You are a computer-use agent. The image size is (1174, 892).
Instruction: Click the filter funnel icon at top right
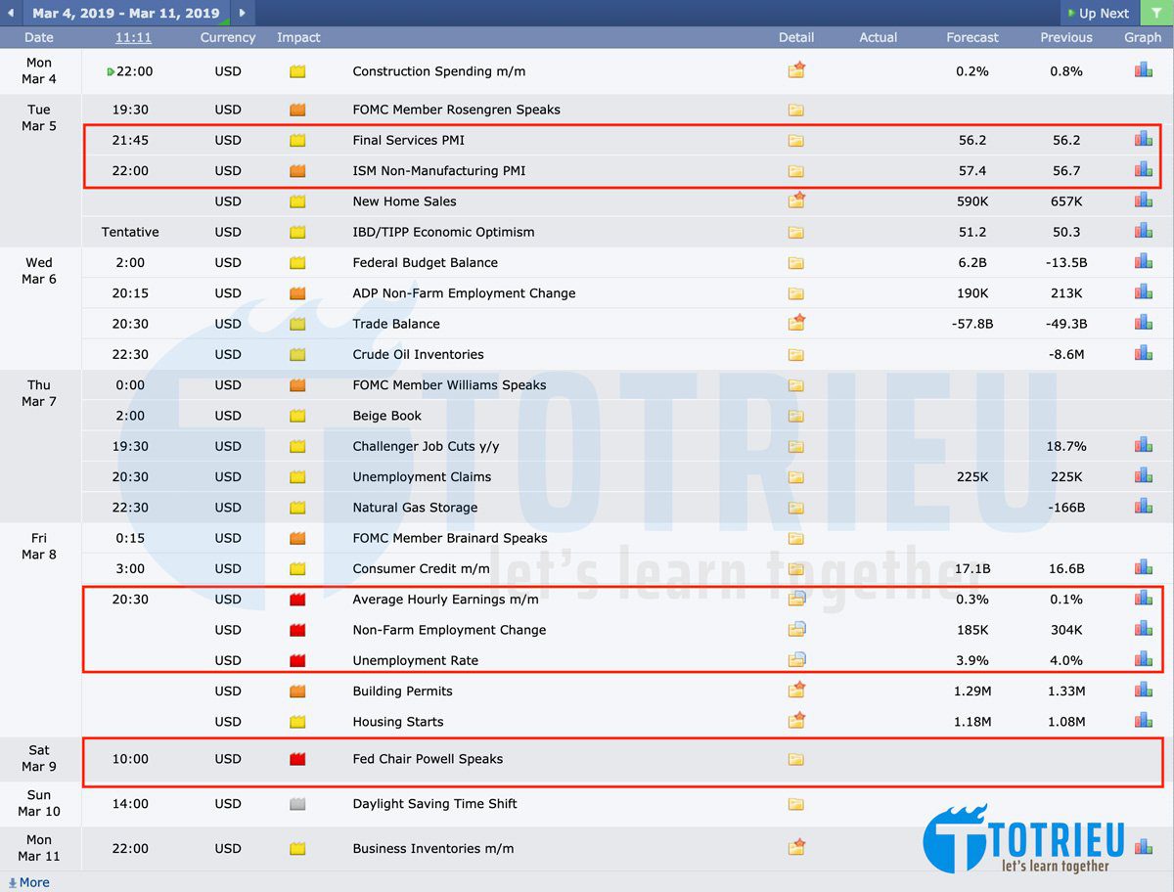coord(1155,13)
